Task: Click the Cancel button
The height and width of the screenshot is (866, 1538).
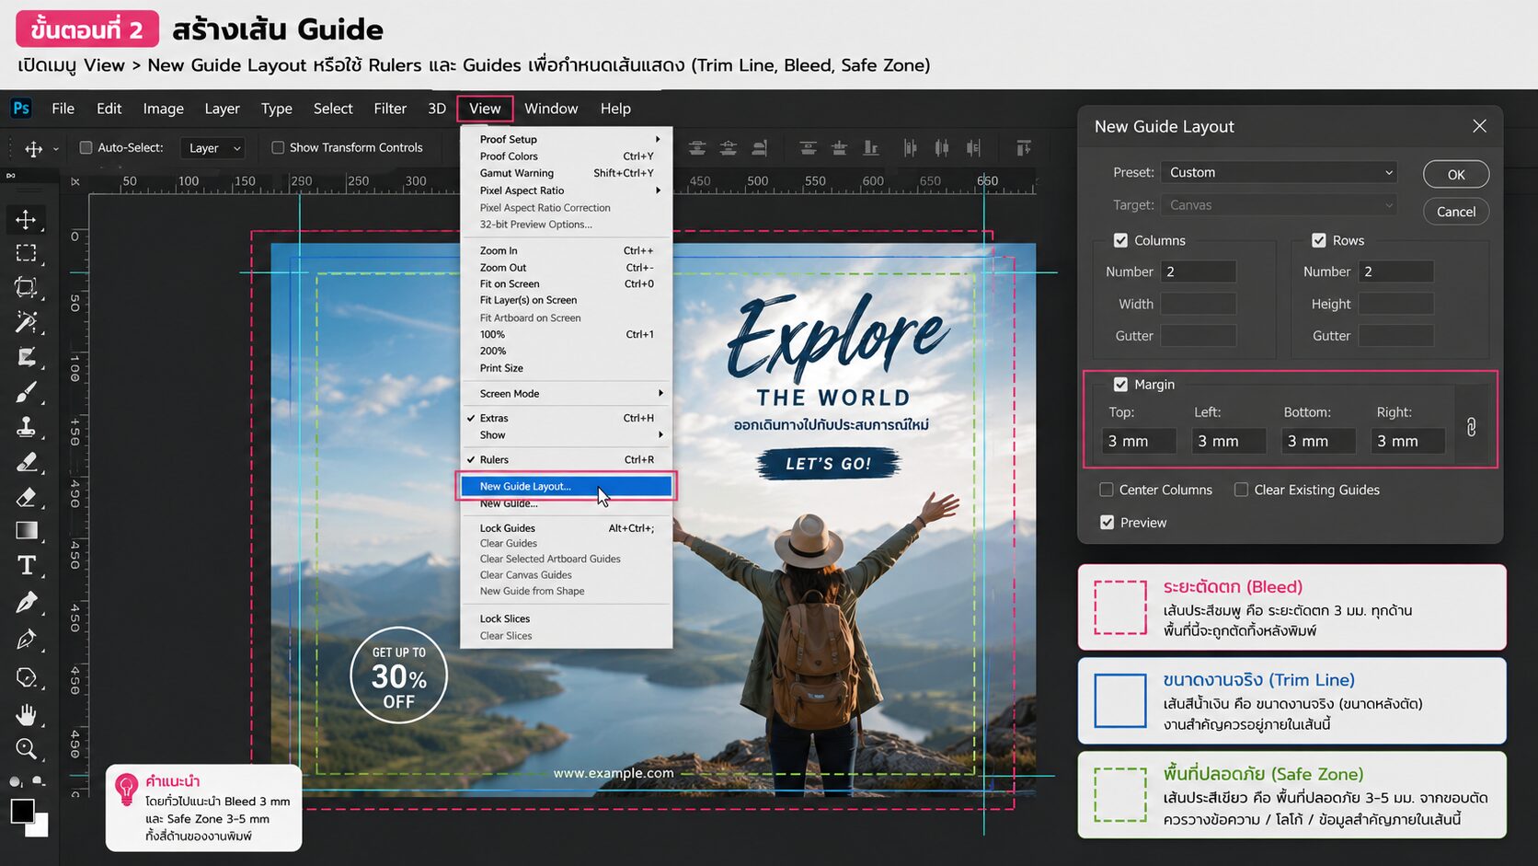Action: click(x=1456, y=212)
